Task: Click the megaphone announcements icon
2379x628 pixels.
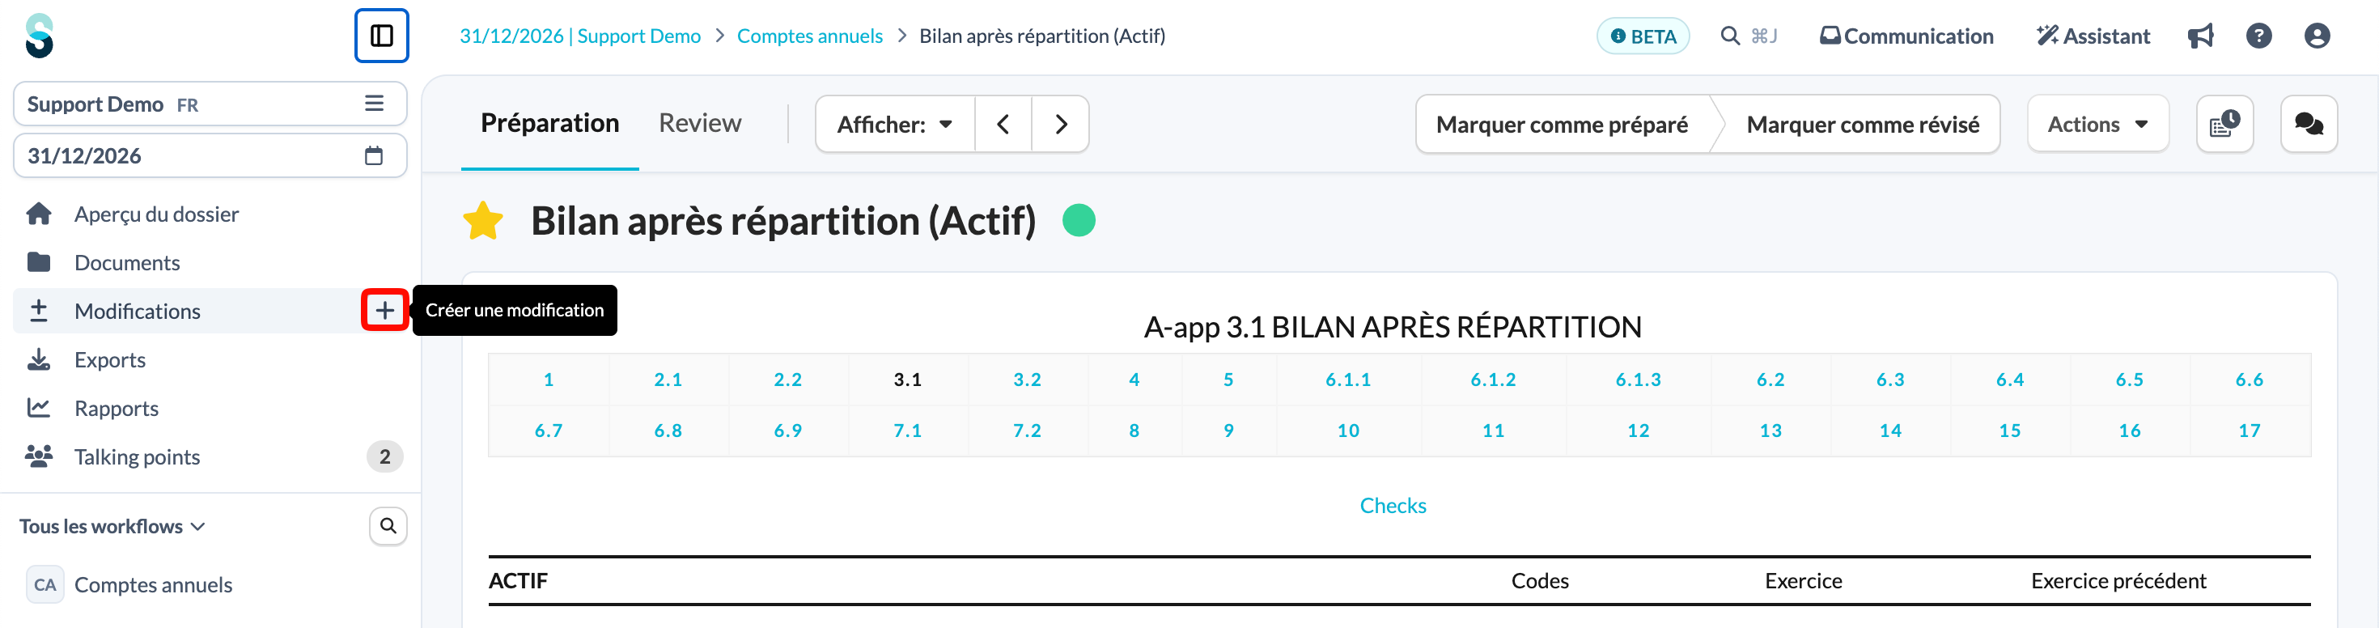Action: tap(2201, 36)
